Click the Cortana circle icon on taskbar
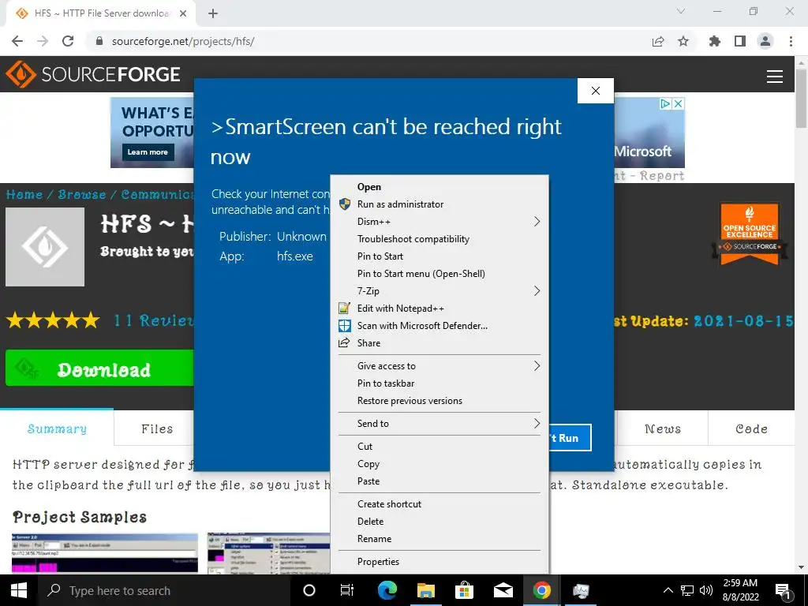This screenshot has width=808, height=606. pyautogui.click(x=309, y=590)
